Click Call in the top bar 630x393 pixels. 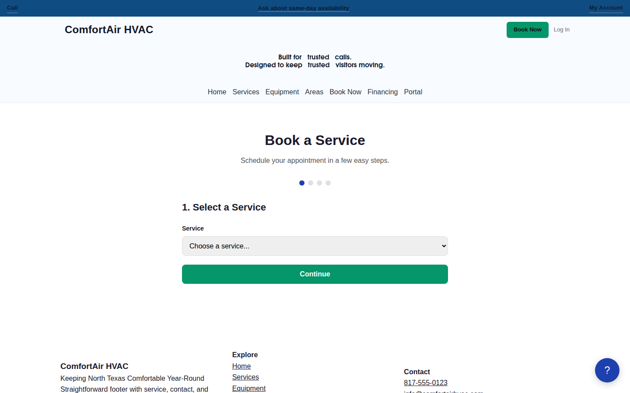(x=12, y=8)
